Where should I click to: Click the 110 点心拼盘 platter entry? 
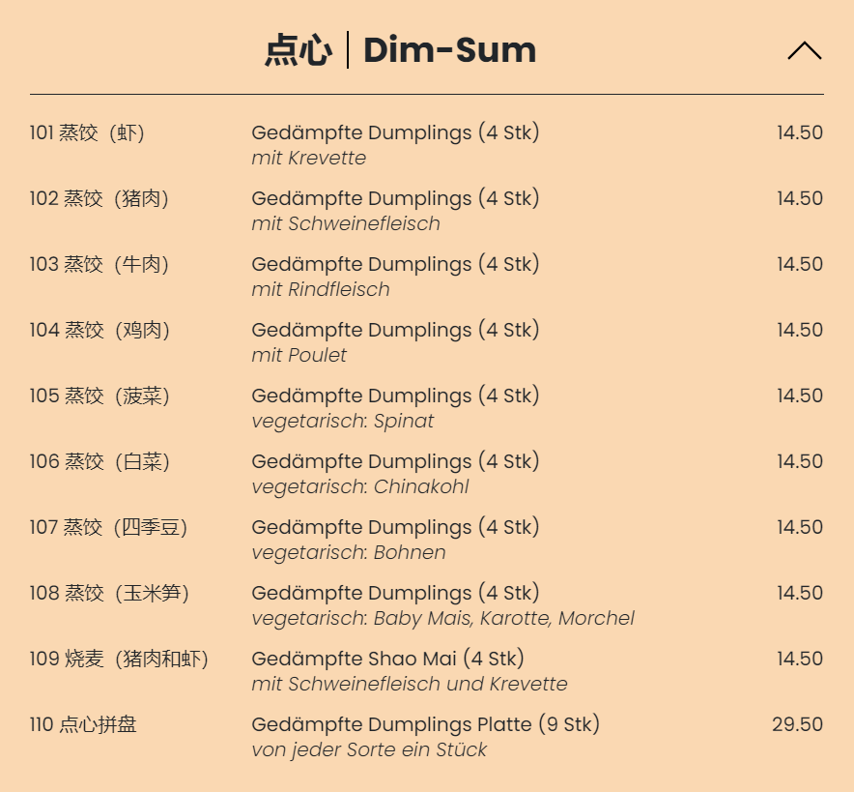click(x=83, y=725)
